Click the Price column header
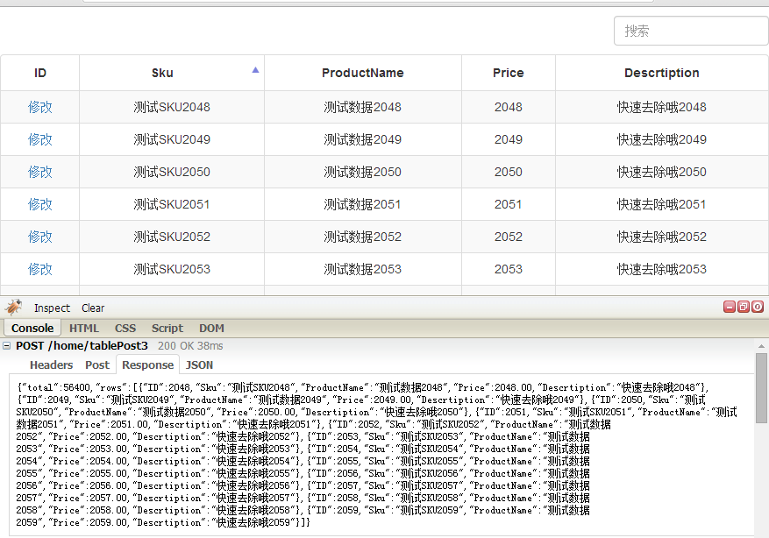 (508, 73)
